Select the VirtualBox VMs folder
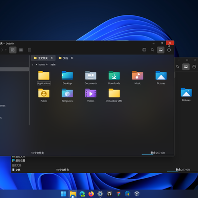Image resolution: width=198 pixels, height=198 pixels. pos(114,95)
